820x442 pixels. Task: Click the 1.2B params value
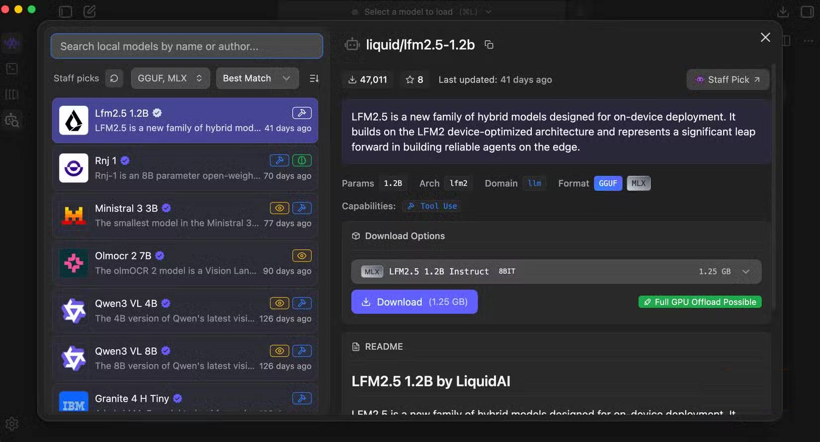click(x=393, y=183)
